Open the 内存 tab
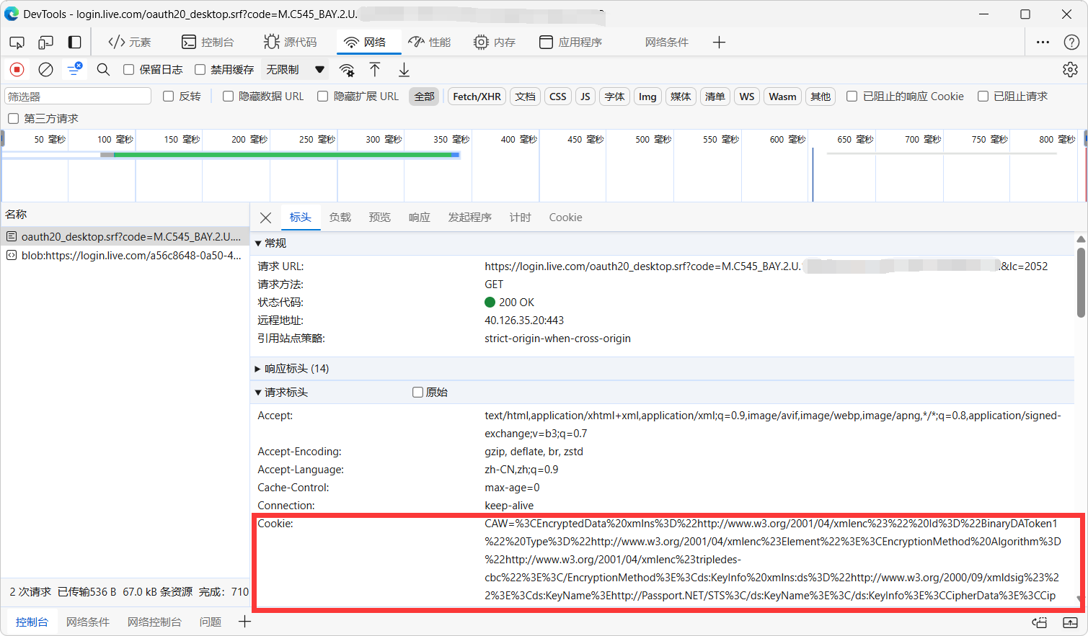The height and width of the screenshot is (636, 1088). point(495,42)
